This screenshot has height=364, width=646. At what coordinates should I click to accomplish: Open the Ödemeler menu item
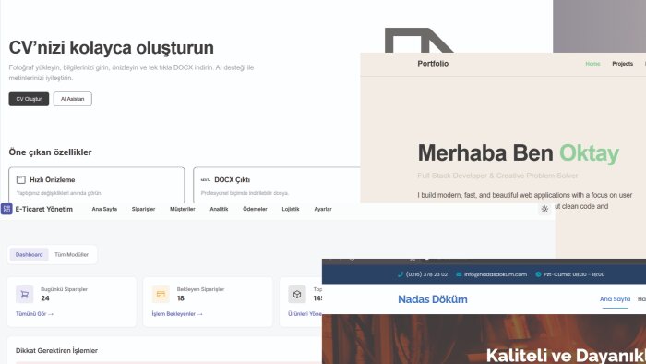coord(255,209)
